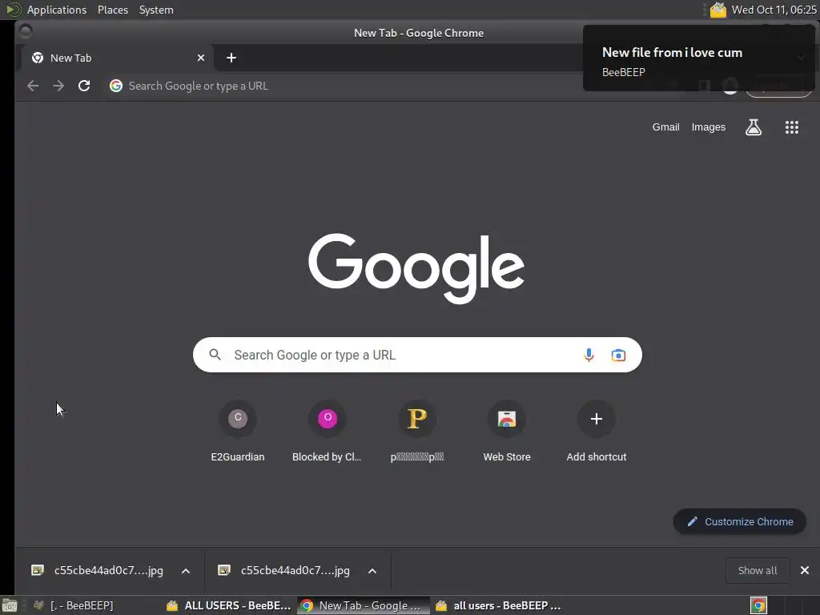Switch to ALL USERS - BeeBEEP taskbar window

(x=229, y=605)
